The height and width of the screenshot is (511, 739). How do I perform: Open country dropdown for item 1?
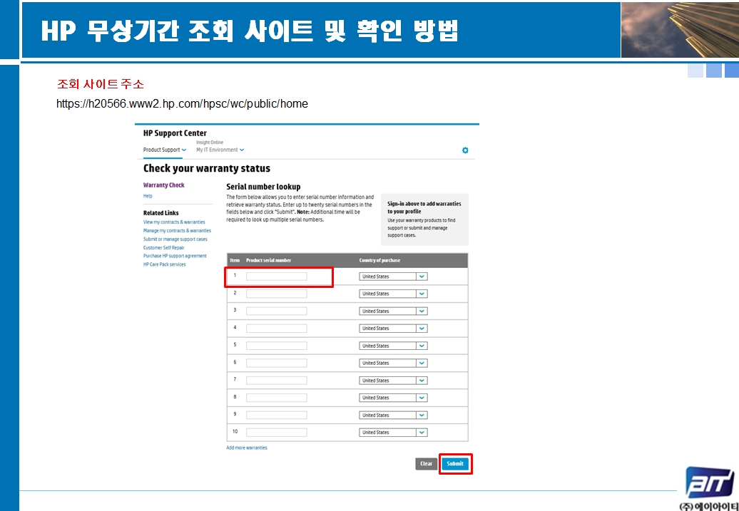click(x=393, y=277)
